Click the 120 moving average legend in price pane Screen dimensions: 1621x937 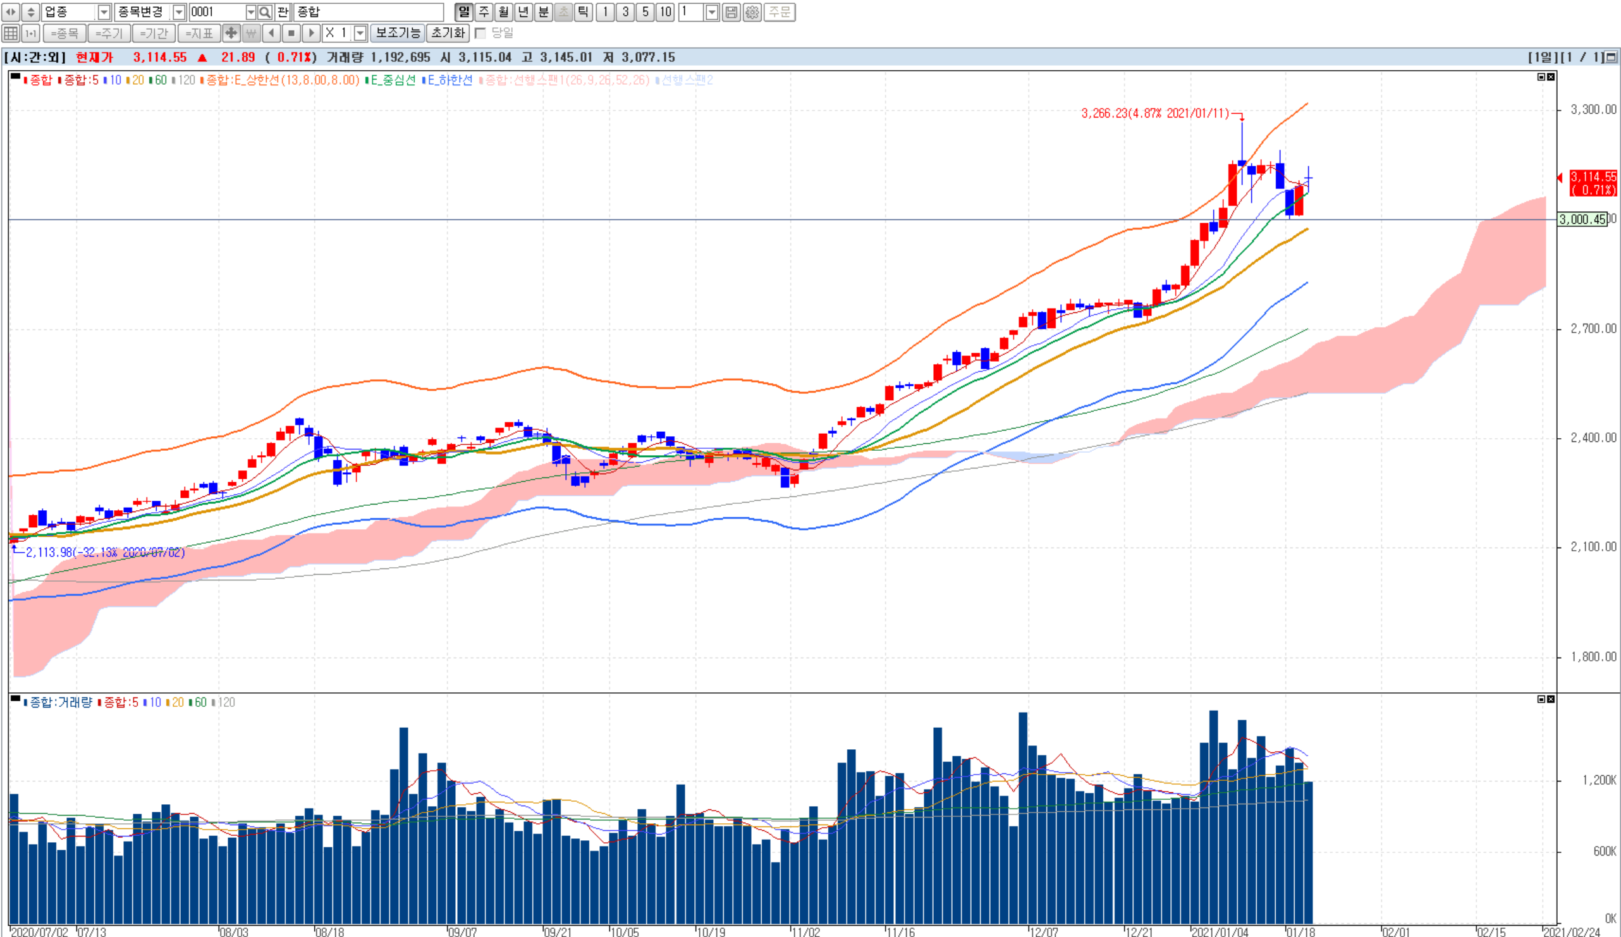pos(183,80)
